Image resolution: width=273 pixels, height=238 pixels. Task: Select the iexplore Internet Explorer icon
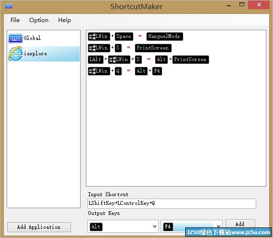click(x=15, y=54)
